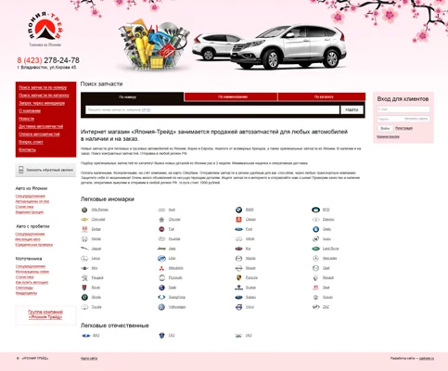The image size is (448, 371).
Task: Click the Mitsubishi three-diamond logo
Action: point(161,268)
